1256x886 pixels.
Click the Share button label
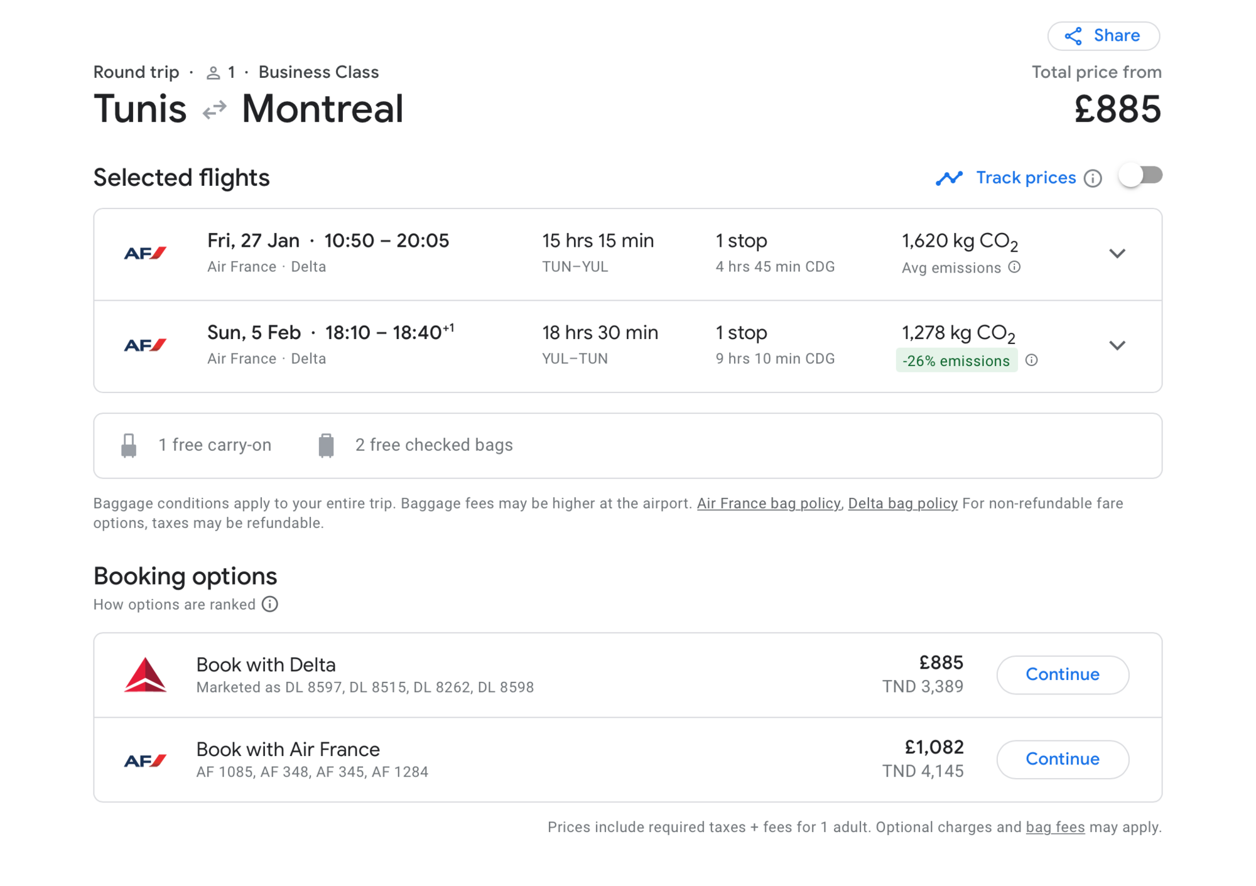tap(1117, 36)
